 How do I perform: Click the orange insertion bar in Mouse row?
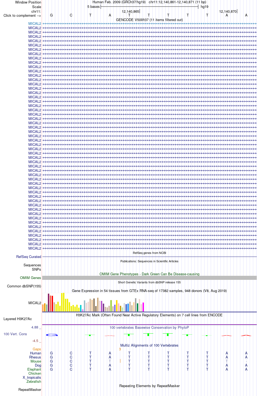coord(120,361)
